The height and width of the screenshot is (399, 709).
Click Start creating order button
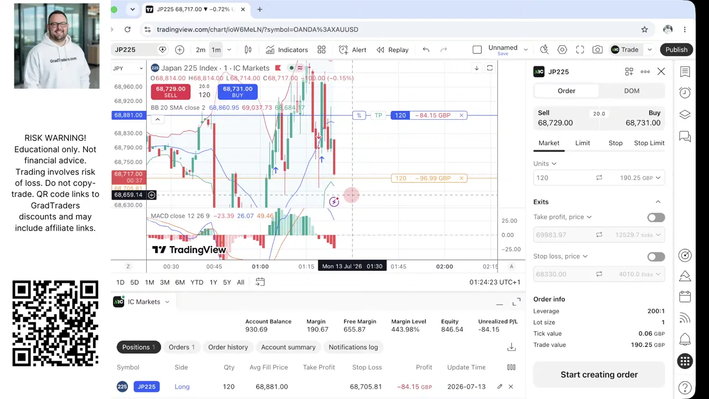point(599,375)
